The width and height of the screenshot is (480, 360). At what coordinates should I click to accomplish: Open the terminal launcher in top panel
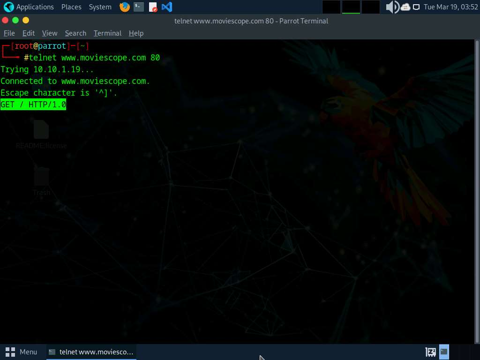coord(139,7)
